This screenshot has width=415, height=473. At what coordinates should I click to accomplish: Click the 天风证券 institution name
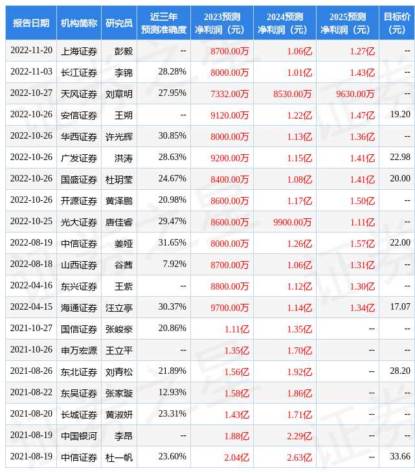pos(79,94)
